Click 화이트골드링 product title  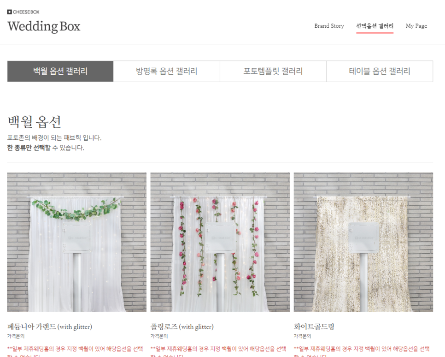tap(314, 327)
